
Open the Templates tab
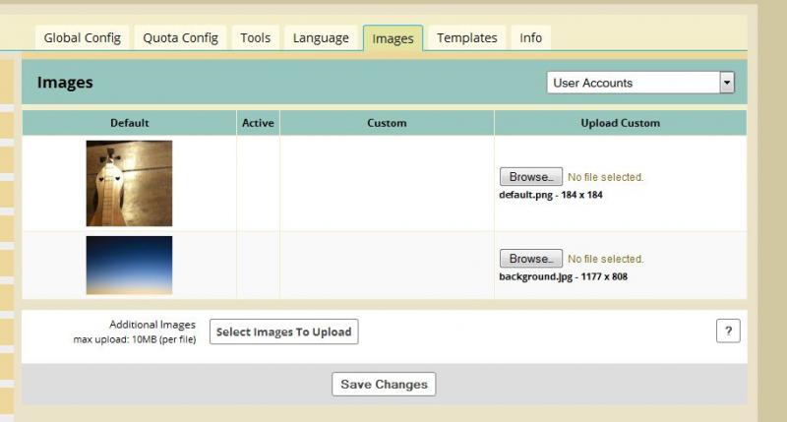click(466, 38)
